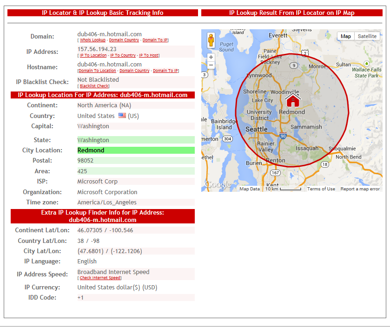
Task: Click the 10 km map scale
Action: (x=283, y=189)
